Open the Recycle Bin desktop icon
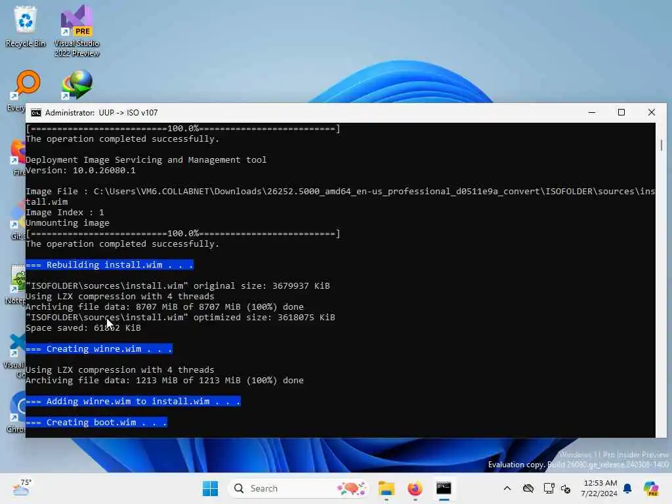Viewport: 672px width, 504px height. (26, 26)
